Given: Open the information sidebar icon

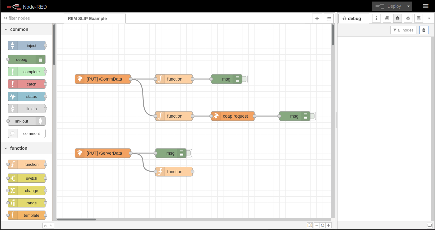Looking at the screenshot, I should 376,18.
